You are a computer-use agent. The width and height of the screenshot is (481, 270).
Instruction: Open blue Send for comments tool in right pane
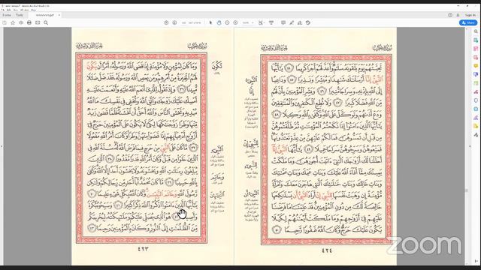tap(476, 74)
